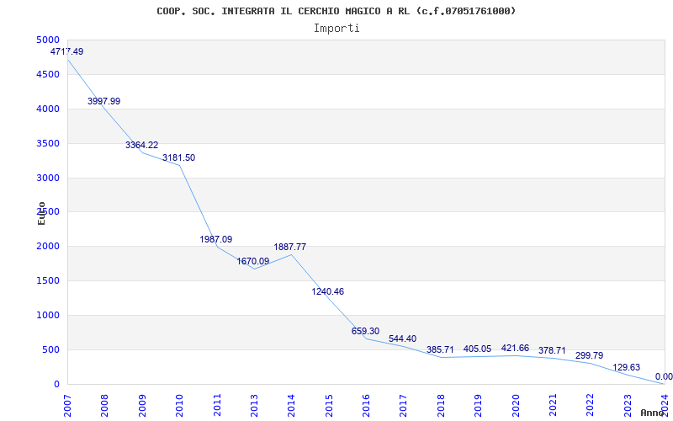
Task: Select the 544.40 data label
Action: [402, 339]
